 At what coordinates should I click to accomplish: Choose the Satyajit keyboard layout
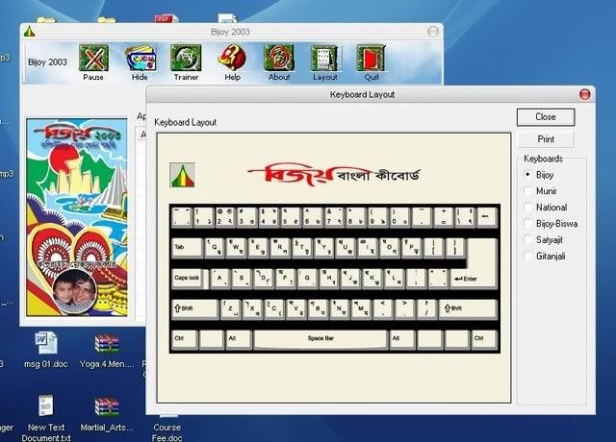[x=528, y=239]
